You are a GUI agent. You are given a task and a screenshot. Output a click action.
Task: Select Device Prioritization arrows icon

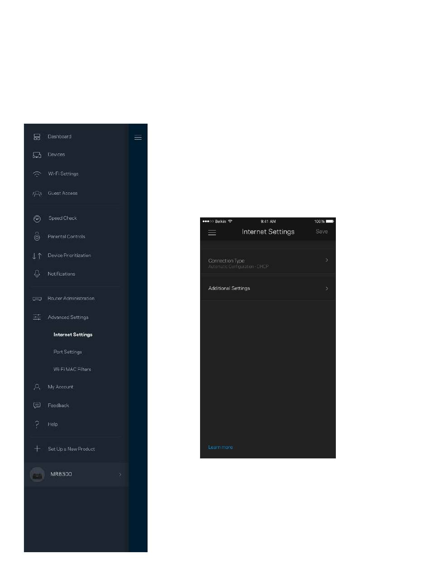point(37,256)
